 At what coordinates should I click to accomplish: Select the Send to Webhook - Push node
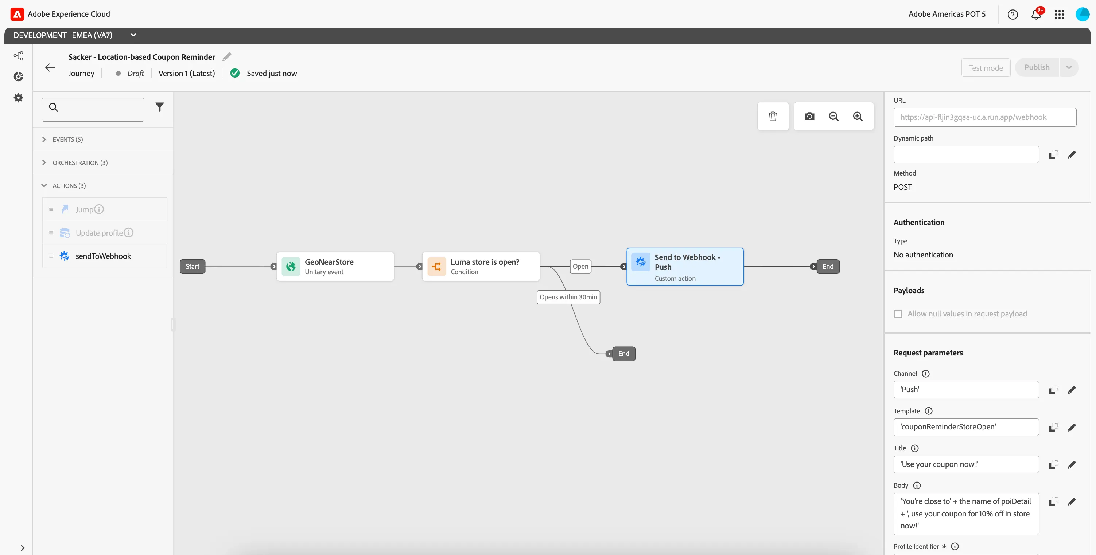[685, 267]
